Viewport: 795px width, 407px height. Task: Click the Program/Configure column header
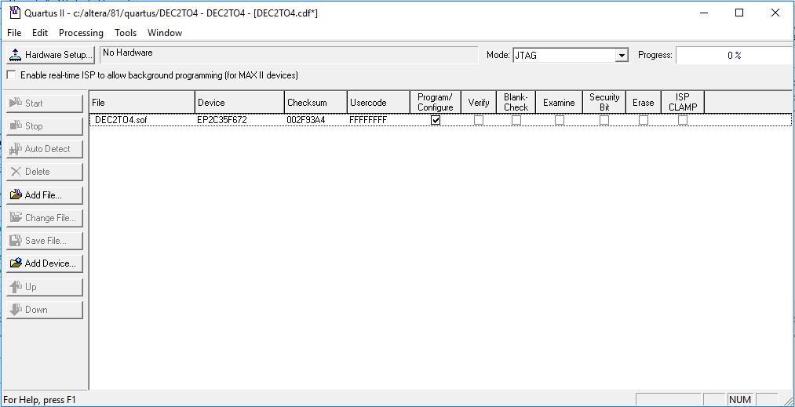click(435, 103)
